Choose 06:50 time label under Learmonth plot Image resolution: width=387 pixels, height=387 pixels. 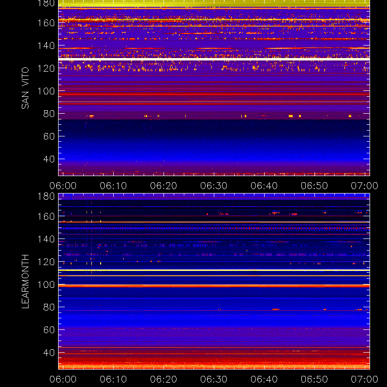[314, 379]
